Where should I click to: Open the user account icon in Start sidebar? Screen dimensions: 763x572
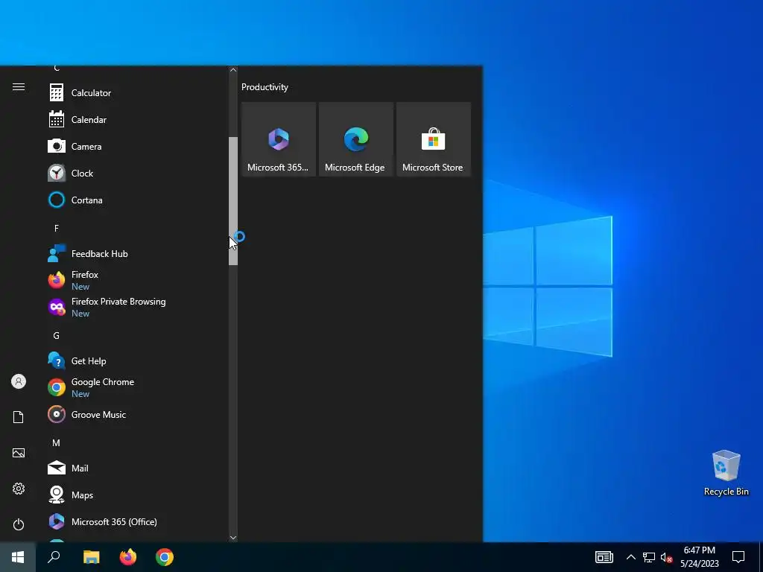tap(19, 381)
